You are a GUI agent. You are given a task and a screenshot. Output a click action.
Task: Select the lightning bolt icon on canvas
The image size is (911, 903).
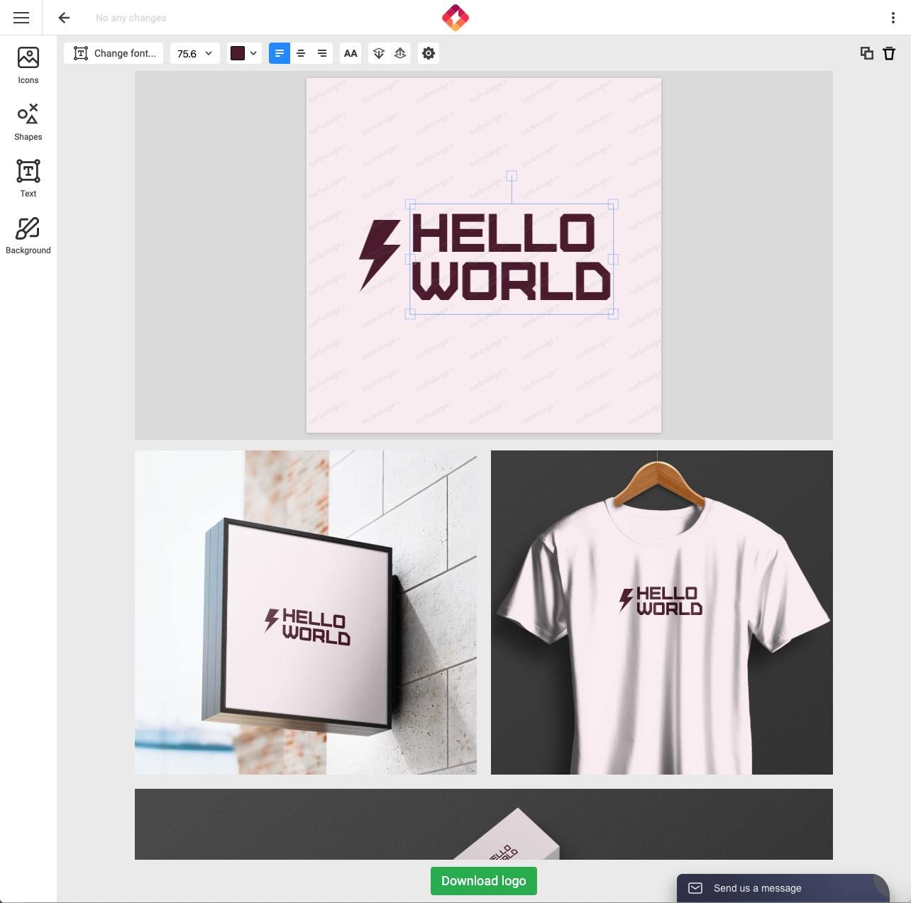coord(378,255)
